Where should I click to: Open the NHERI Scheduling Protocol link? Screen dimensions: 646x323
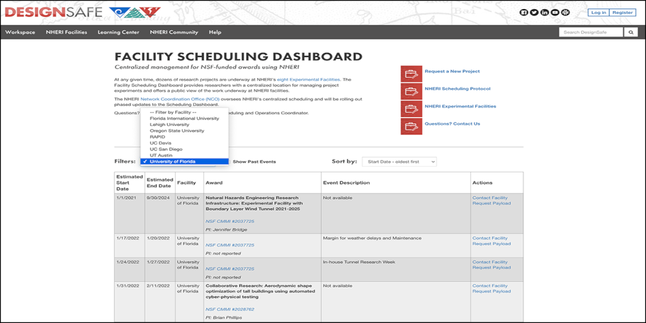coord(457,89)
